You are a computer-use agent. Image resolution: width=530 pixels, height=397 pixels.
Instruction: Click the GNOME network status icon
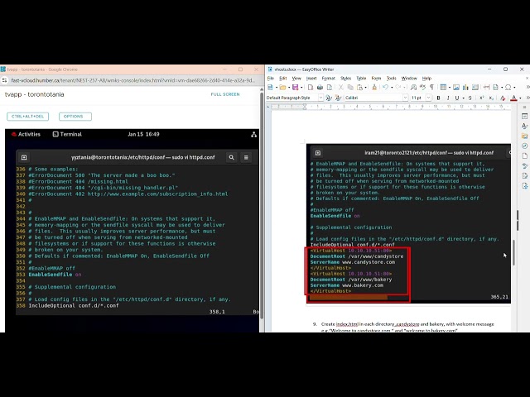point(254,134)
